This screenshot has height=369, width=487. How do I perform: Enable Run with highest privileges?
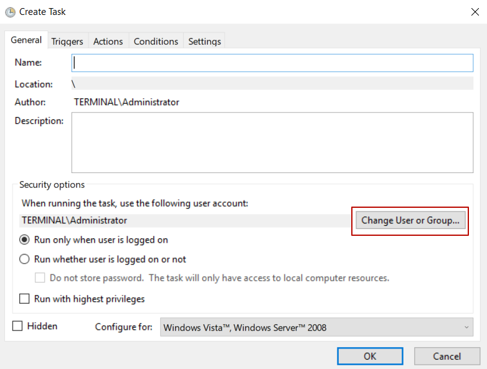coord(25,299)
